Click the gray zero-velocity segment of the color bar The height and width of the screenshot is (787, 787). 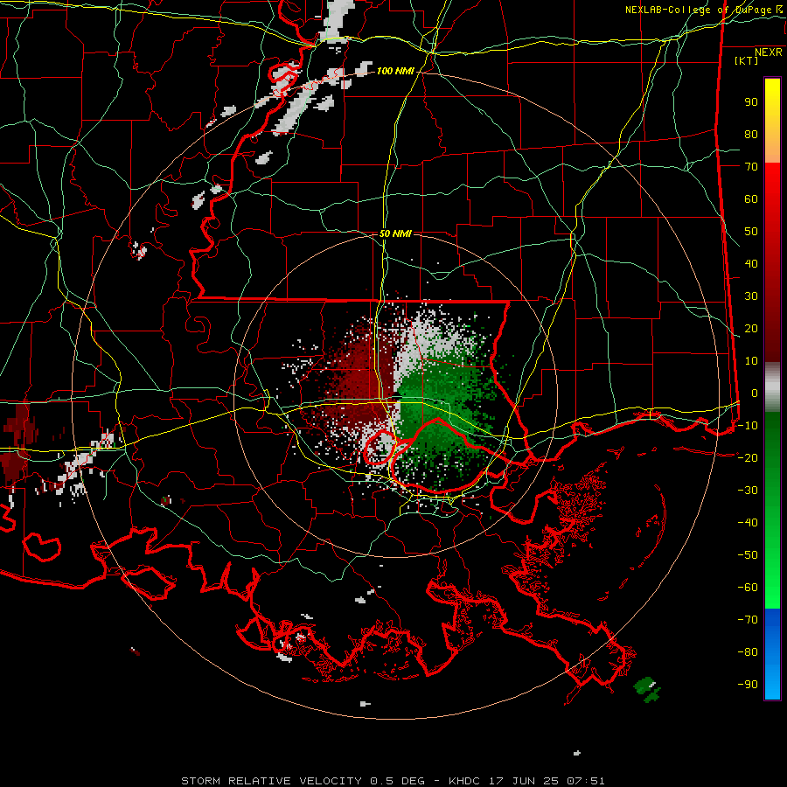pos(772,386)
